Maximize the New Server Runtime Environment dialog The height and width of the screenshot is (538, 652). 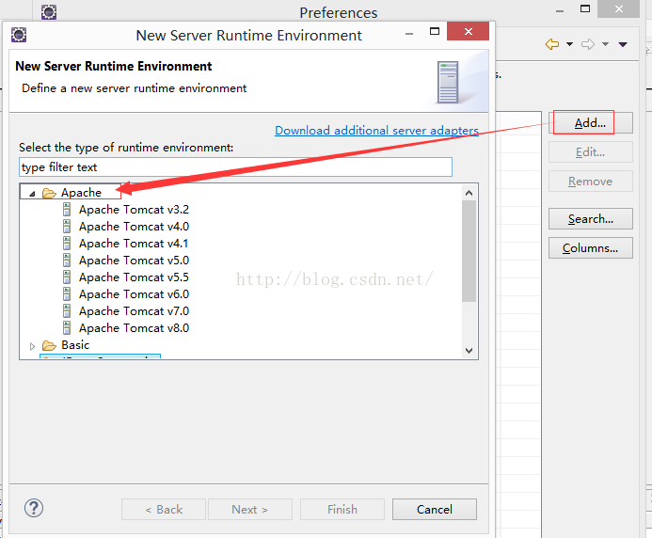[x=435, y=32]
